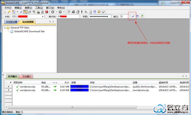Click the red stop transfer icon
This screenshot has height=115, width=191.
coord(47,12)
